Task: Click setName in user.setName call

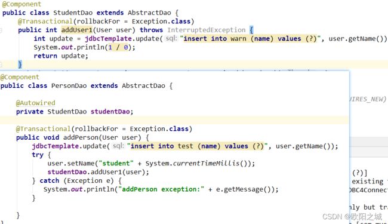Action: coord(81,163)
